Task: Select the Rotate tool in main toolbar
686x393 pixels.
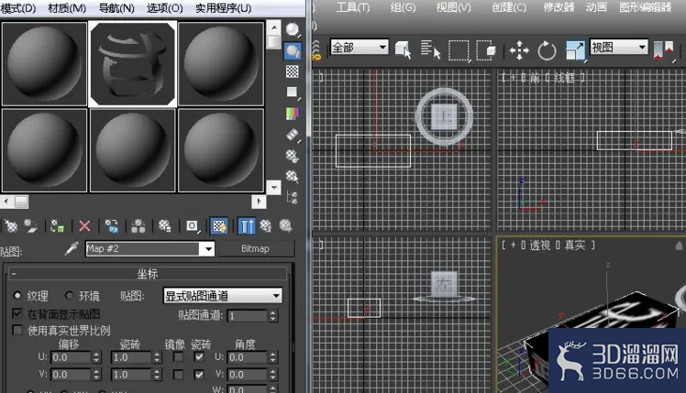Action: point(547,50)
